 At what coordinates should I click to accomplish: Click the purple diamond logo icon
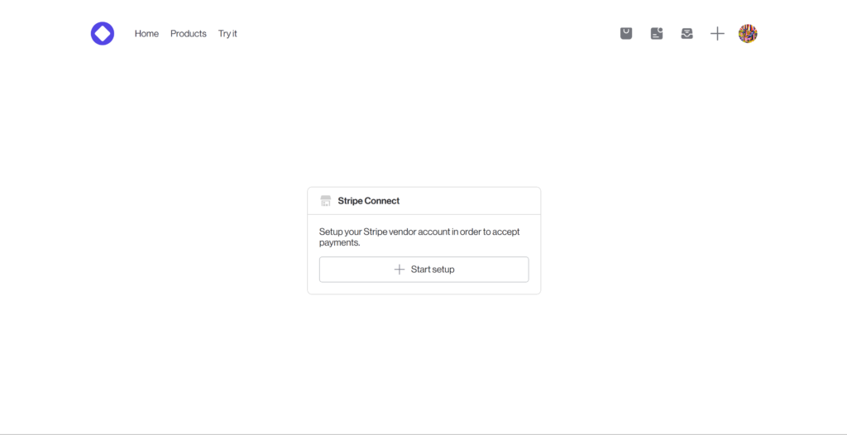(x=103, y=34)
